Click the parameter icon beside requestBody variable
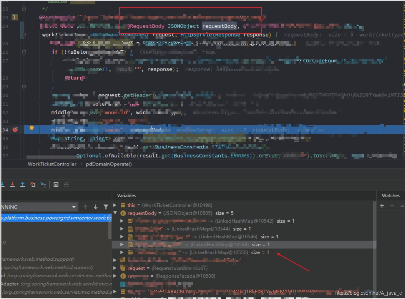 coord(123,213)
